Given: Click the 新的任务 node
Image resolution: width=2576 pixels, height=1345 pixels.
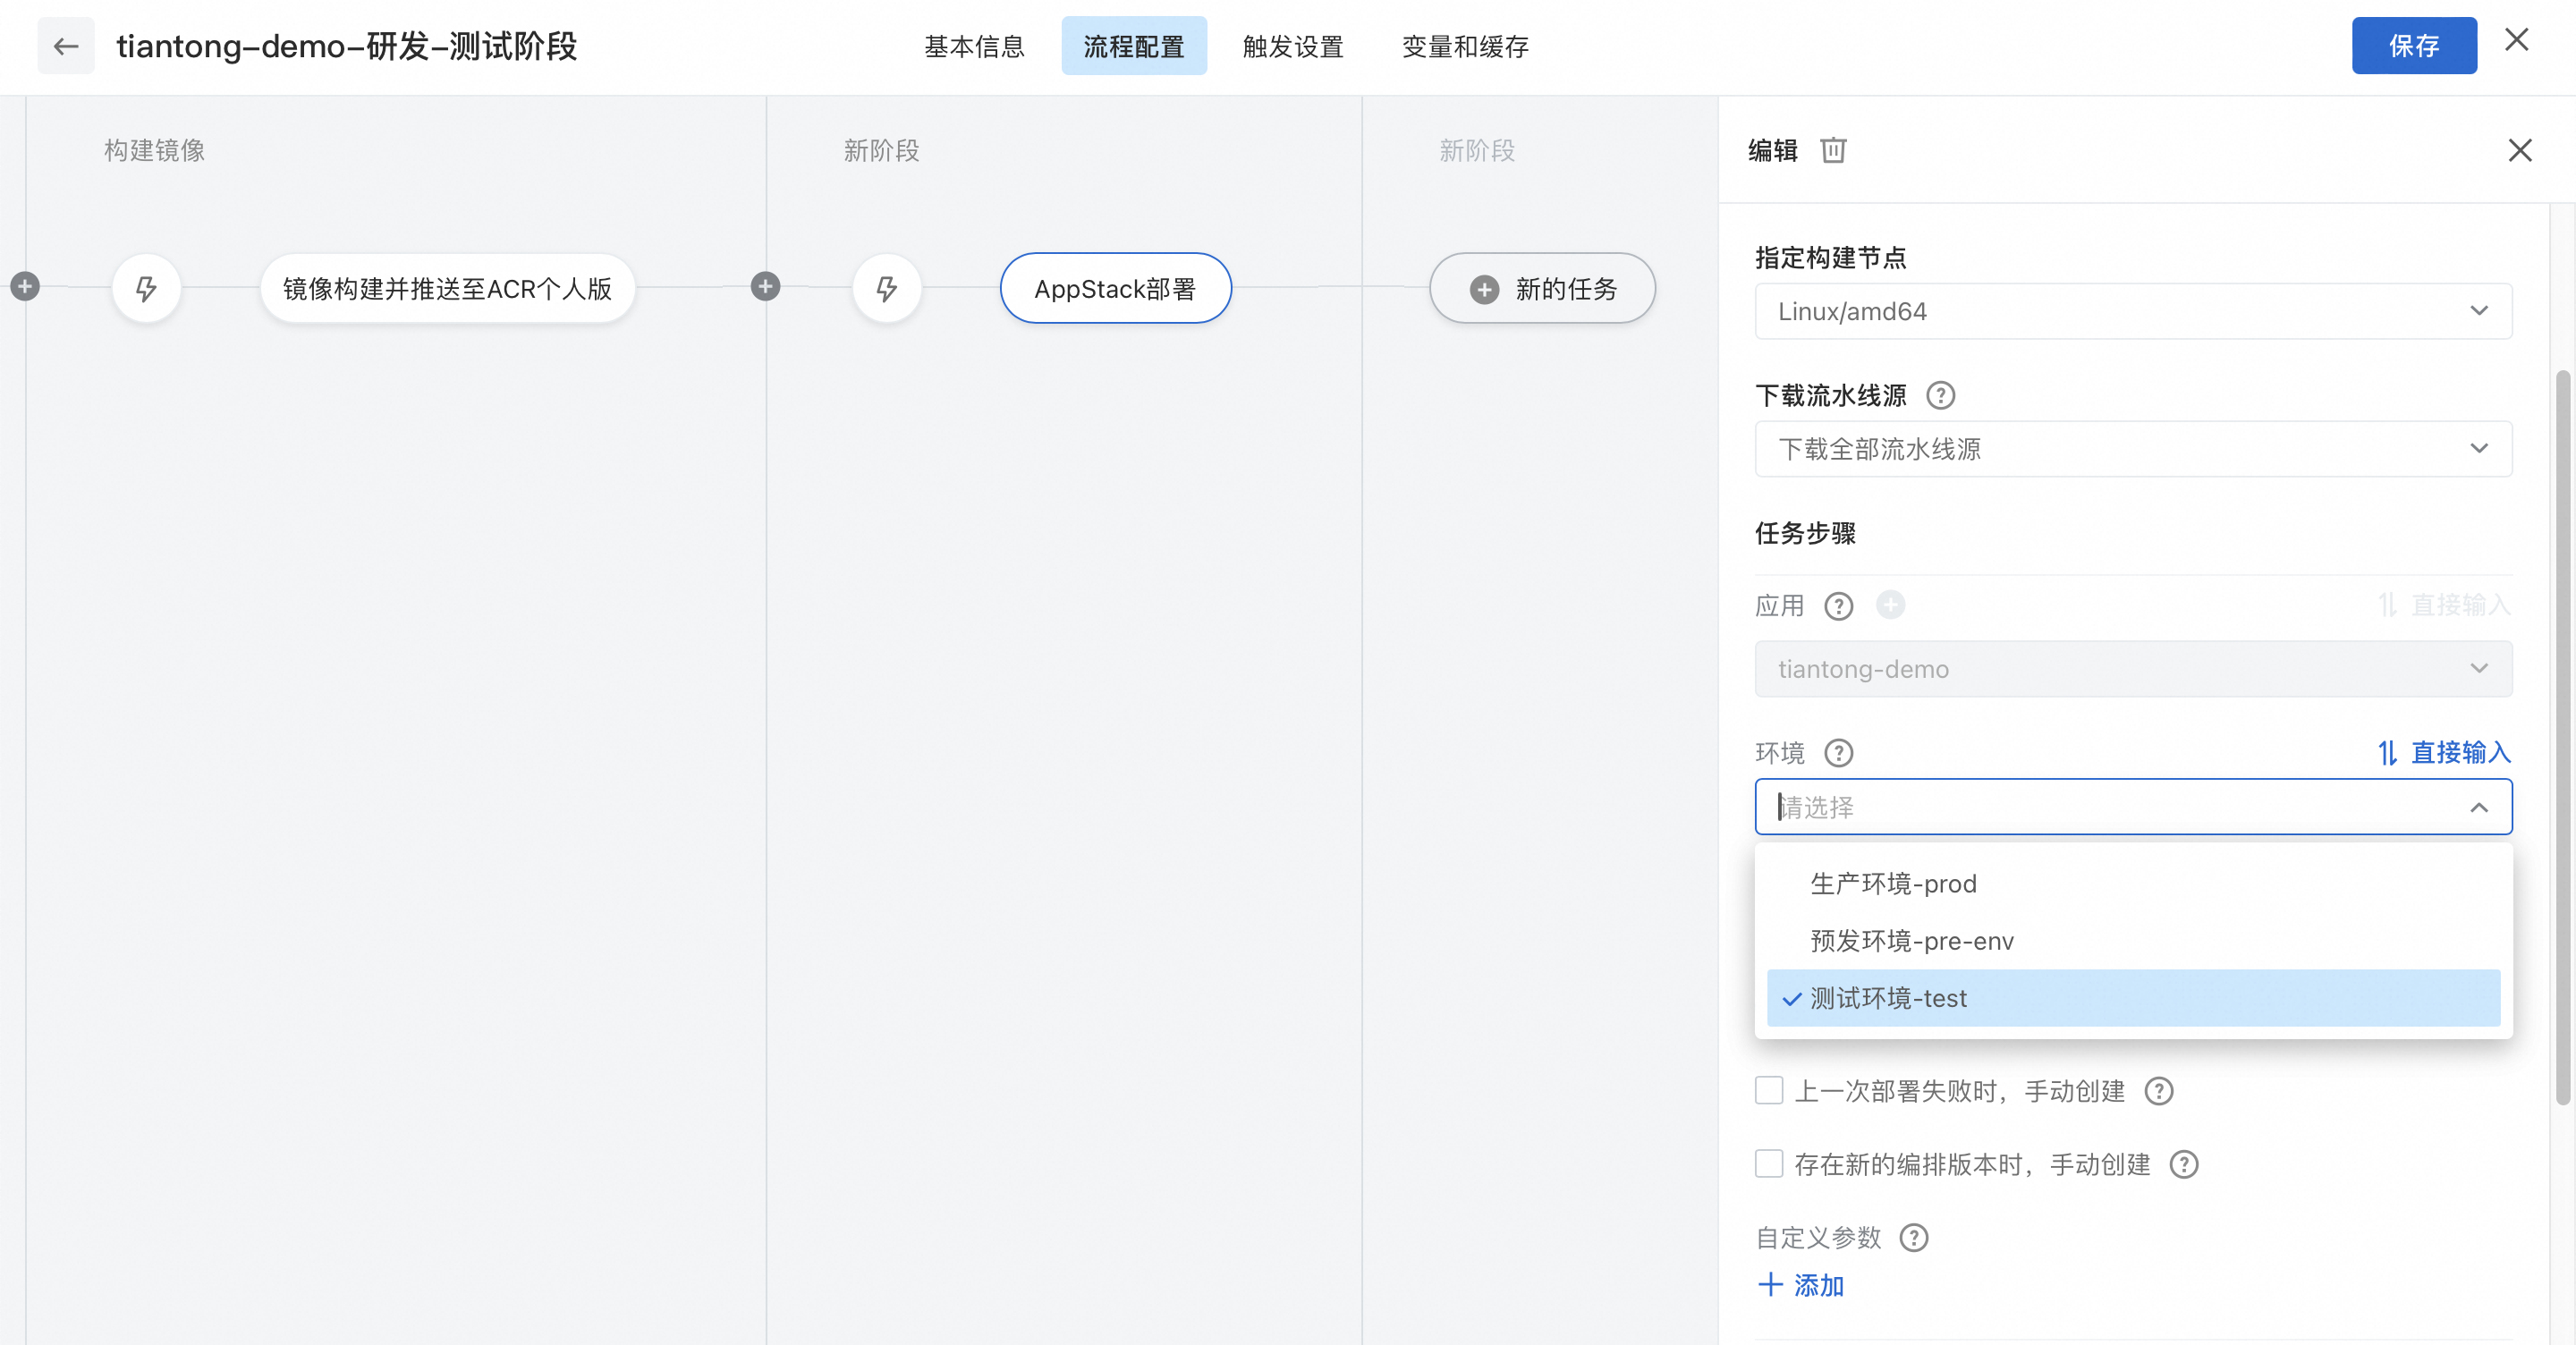Looking at the screenshot, I should [1542, 289].
